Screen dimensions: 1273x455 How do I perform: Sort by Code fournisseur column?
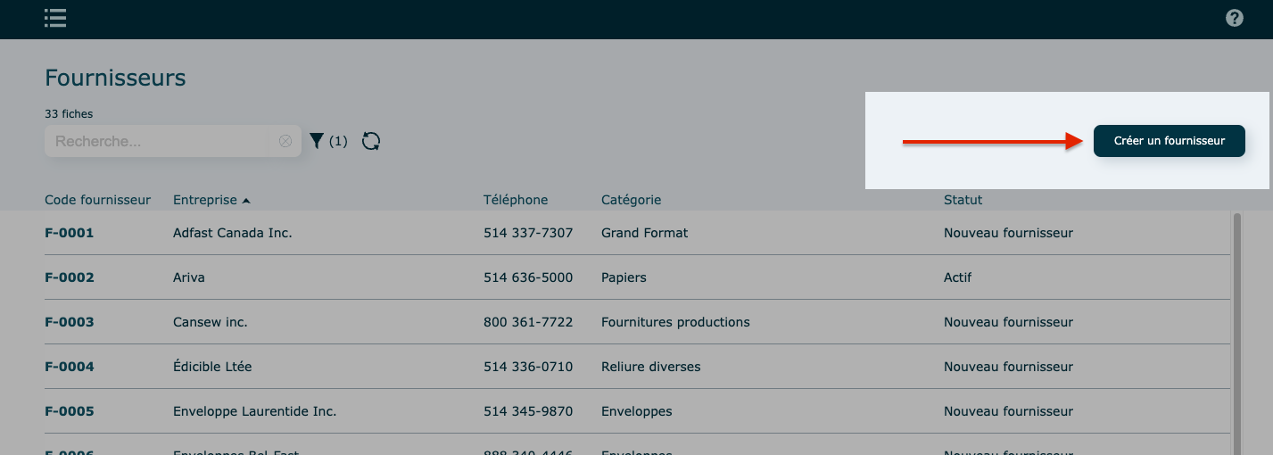[97, 200]
